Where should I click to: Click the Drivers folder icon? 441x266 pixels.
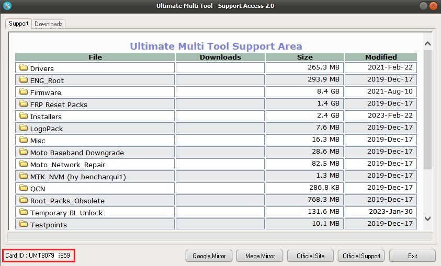pos(23,68)
